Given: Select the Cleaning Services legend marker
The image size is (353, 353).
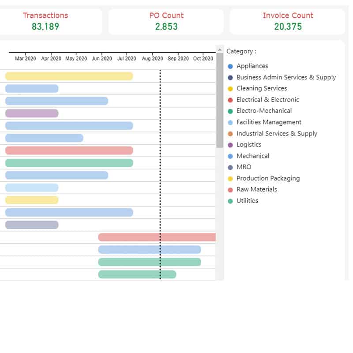Looking at the screenshot, I should [230, 89].
